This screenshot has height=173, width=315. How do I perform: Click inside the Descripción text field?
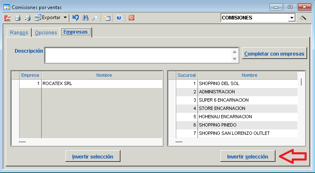(137, 55)
